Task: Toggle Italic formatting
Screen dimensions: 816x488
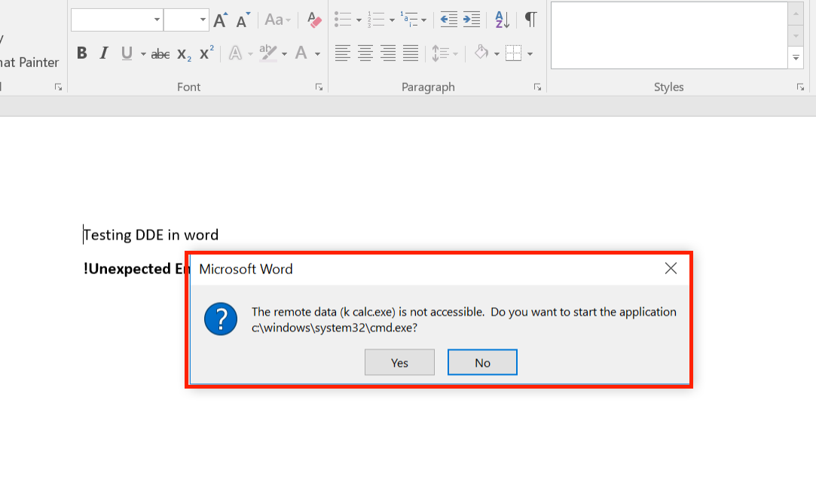Action: click(104, 53)
